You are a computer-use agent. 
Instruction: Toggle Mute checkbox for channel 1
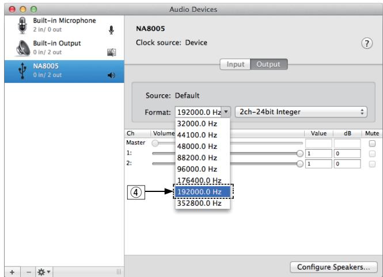click(x=372, y=153)
